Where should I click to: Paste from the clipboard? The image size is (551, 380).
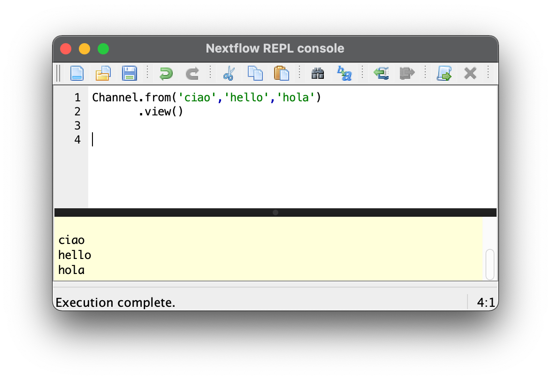[x=281, y=73]
